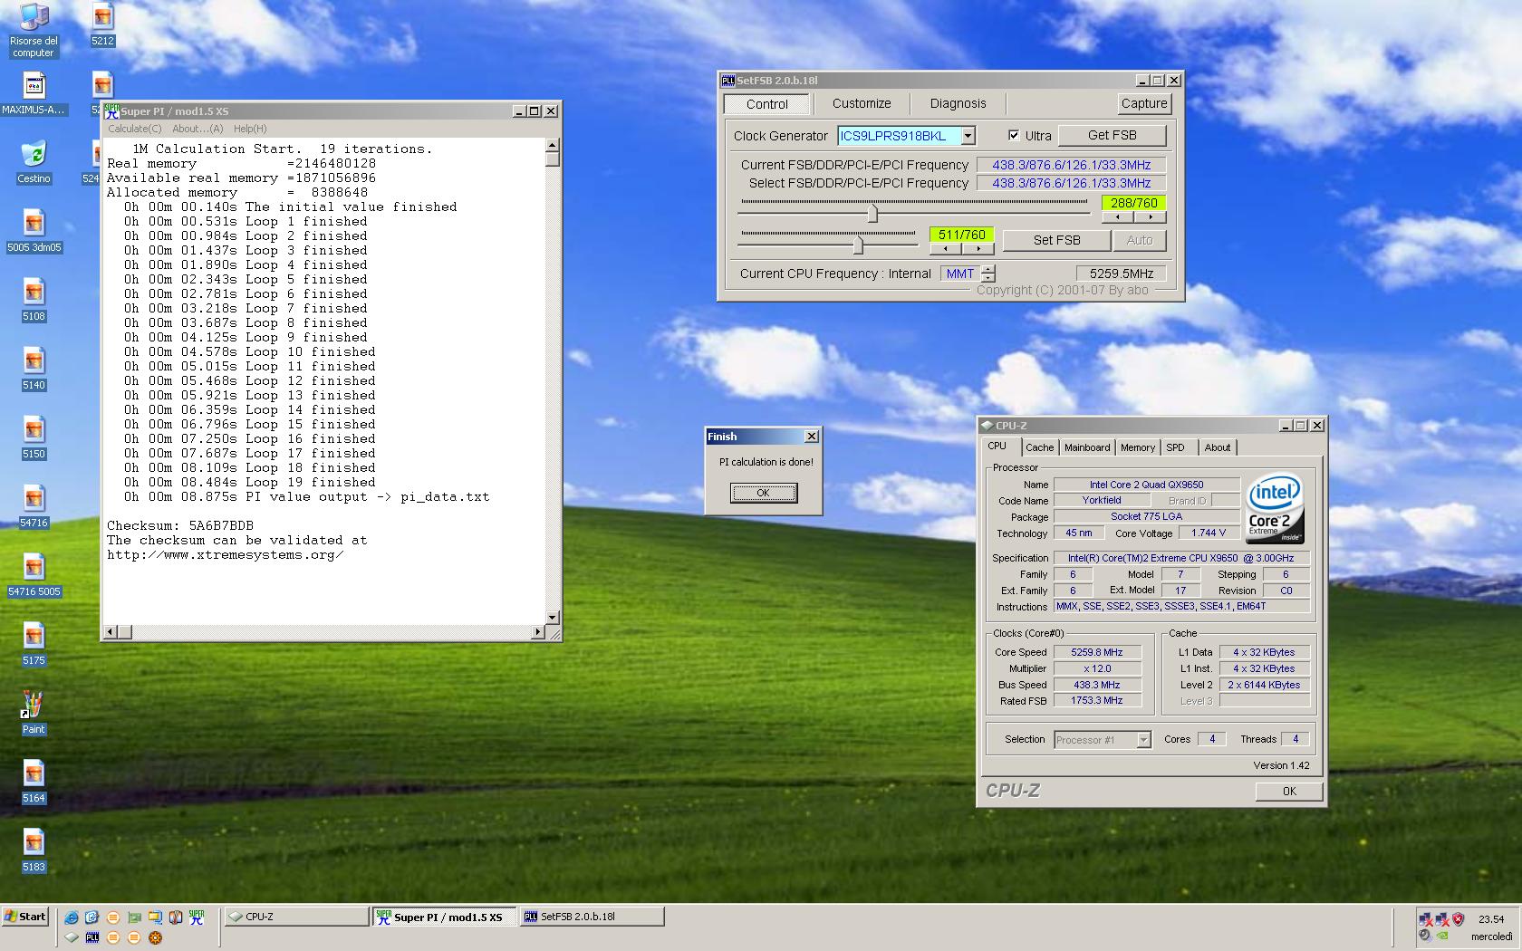Screen dimensions: 1522x951
Task: Step the 288/760 value right arrow
Action: click(1151, 217)
